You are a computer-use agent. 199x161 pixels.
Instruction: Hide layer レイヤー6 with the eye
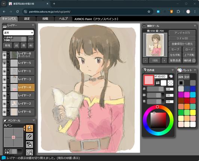point(4,112)
